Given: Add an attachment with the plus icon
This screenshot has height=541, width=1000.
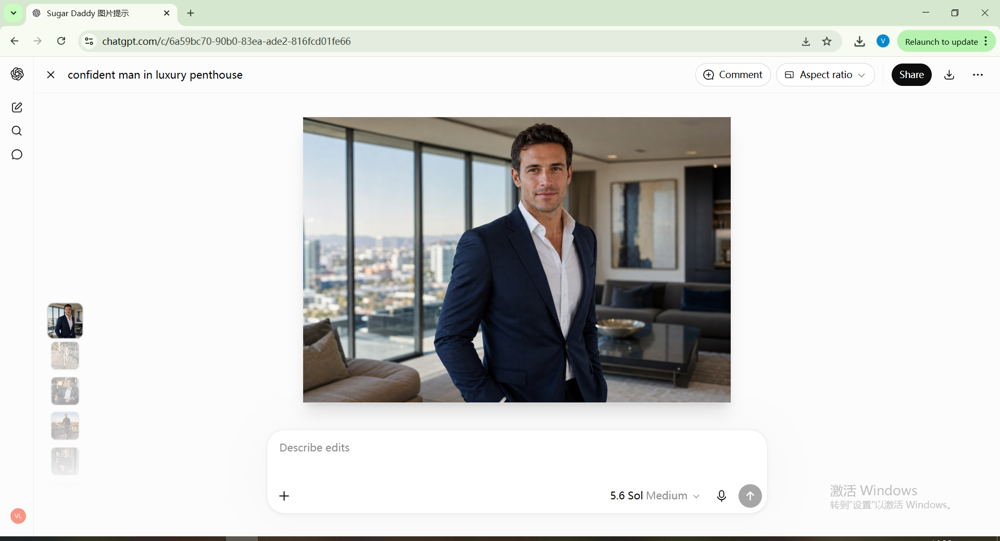Looking at the screenshot, I should pos(284,496).
